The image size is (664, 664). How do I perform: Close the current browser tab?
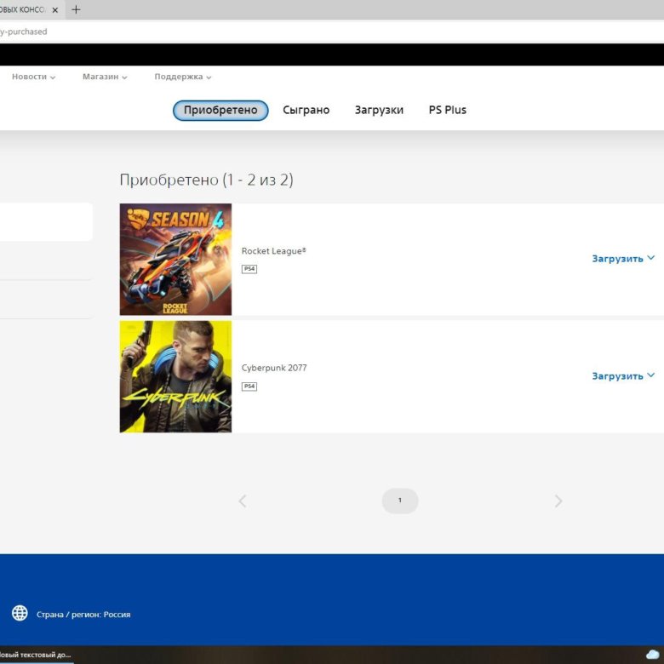55,9
